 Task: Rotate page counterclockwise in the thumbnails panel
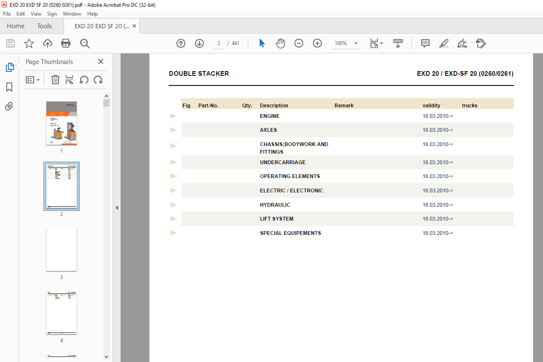click(84, 80)
